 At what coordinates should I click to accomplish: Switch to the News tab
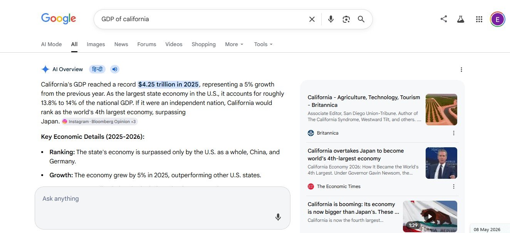pyautogui.click(x=121, y=44)
